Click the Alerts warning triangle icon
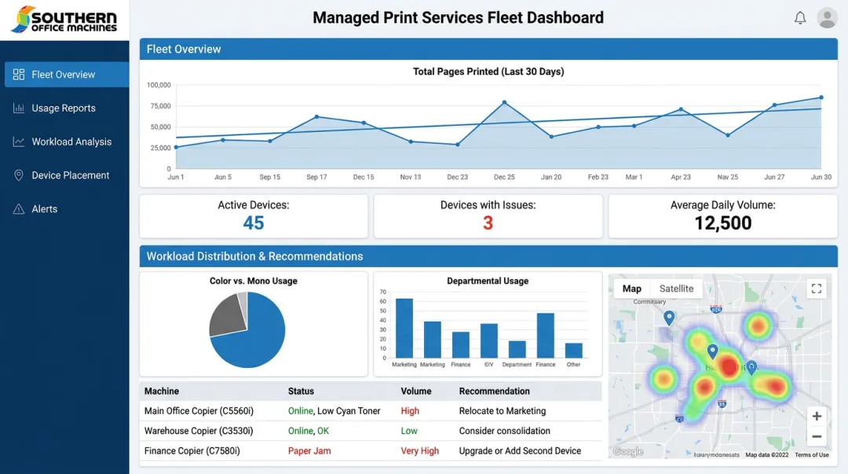The width and height of the screenshot is (848, 474). pos(19,208)
